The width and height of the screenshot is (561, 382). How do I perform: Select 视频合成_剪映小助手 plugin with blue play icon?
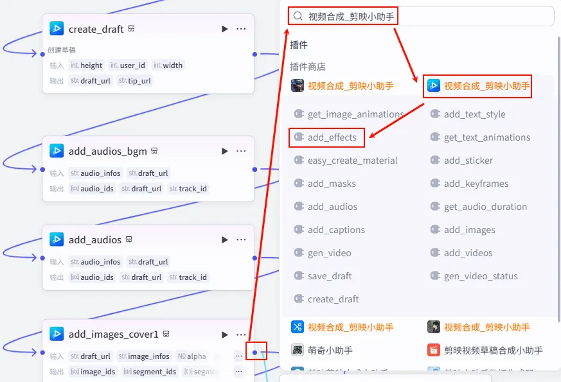(x=478, y=86)
